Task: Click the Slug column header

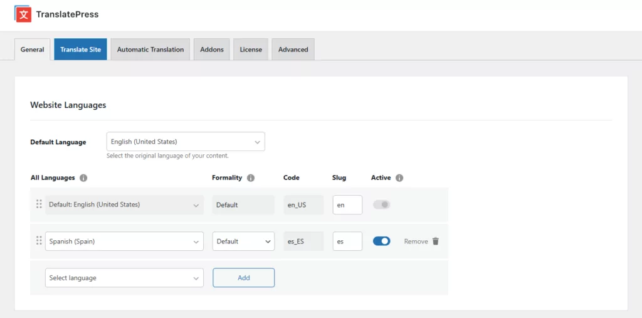Action: click(339, 178)
